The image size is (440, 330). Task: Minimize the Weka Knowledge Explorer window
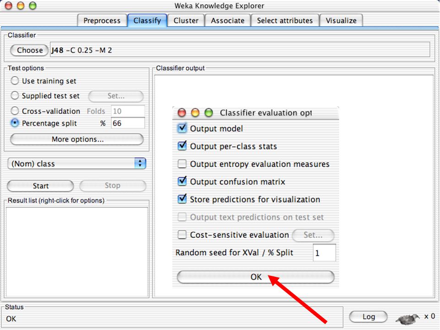coord(21,5)
